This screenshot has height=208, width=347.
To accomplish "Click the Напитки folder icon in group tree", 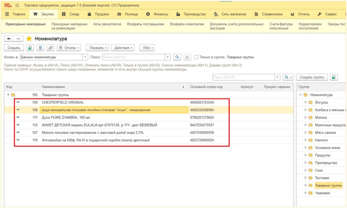I will point(310,140).
